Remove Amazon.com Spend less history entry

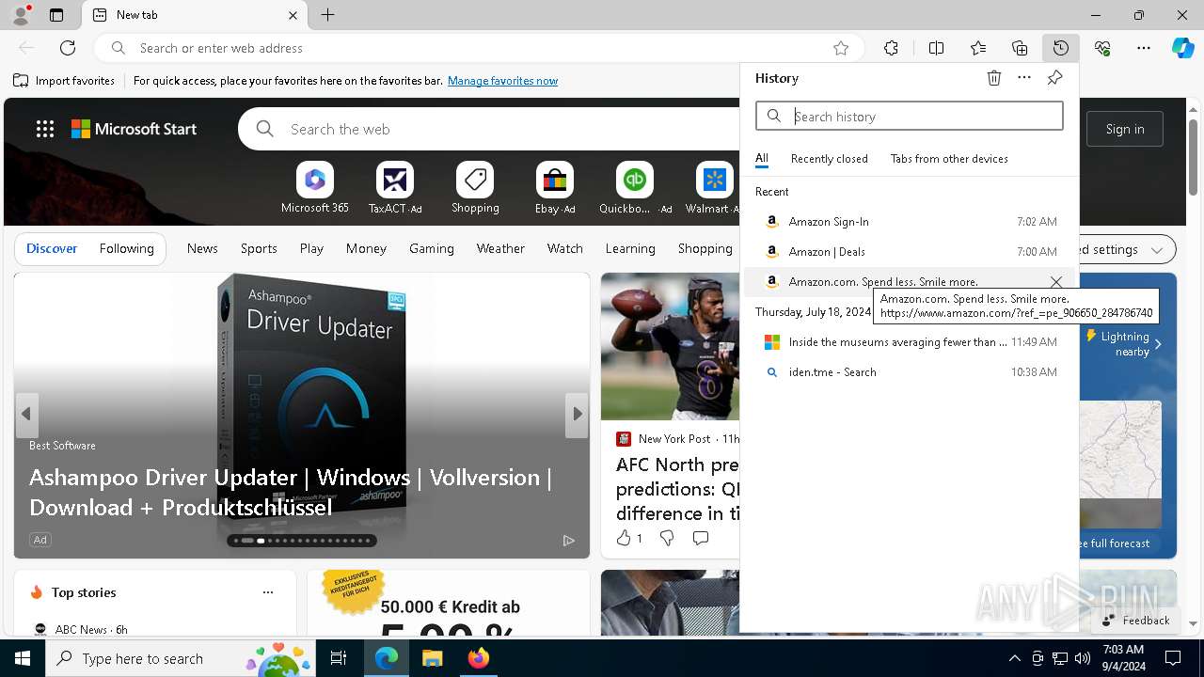coord(1056,282)
